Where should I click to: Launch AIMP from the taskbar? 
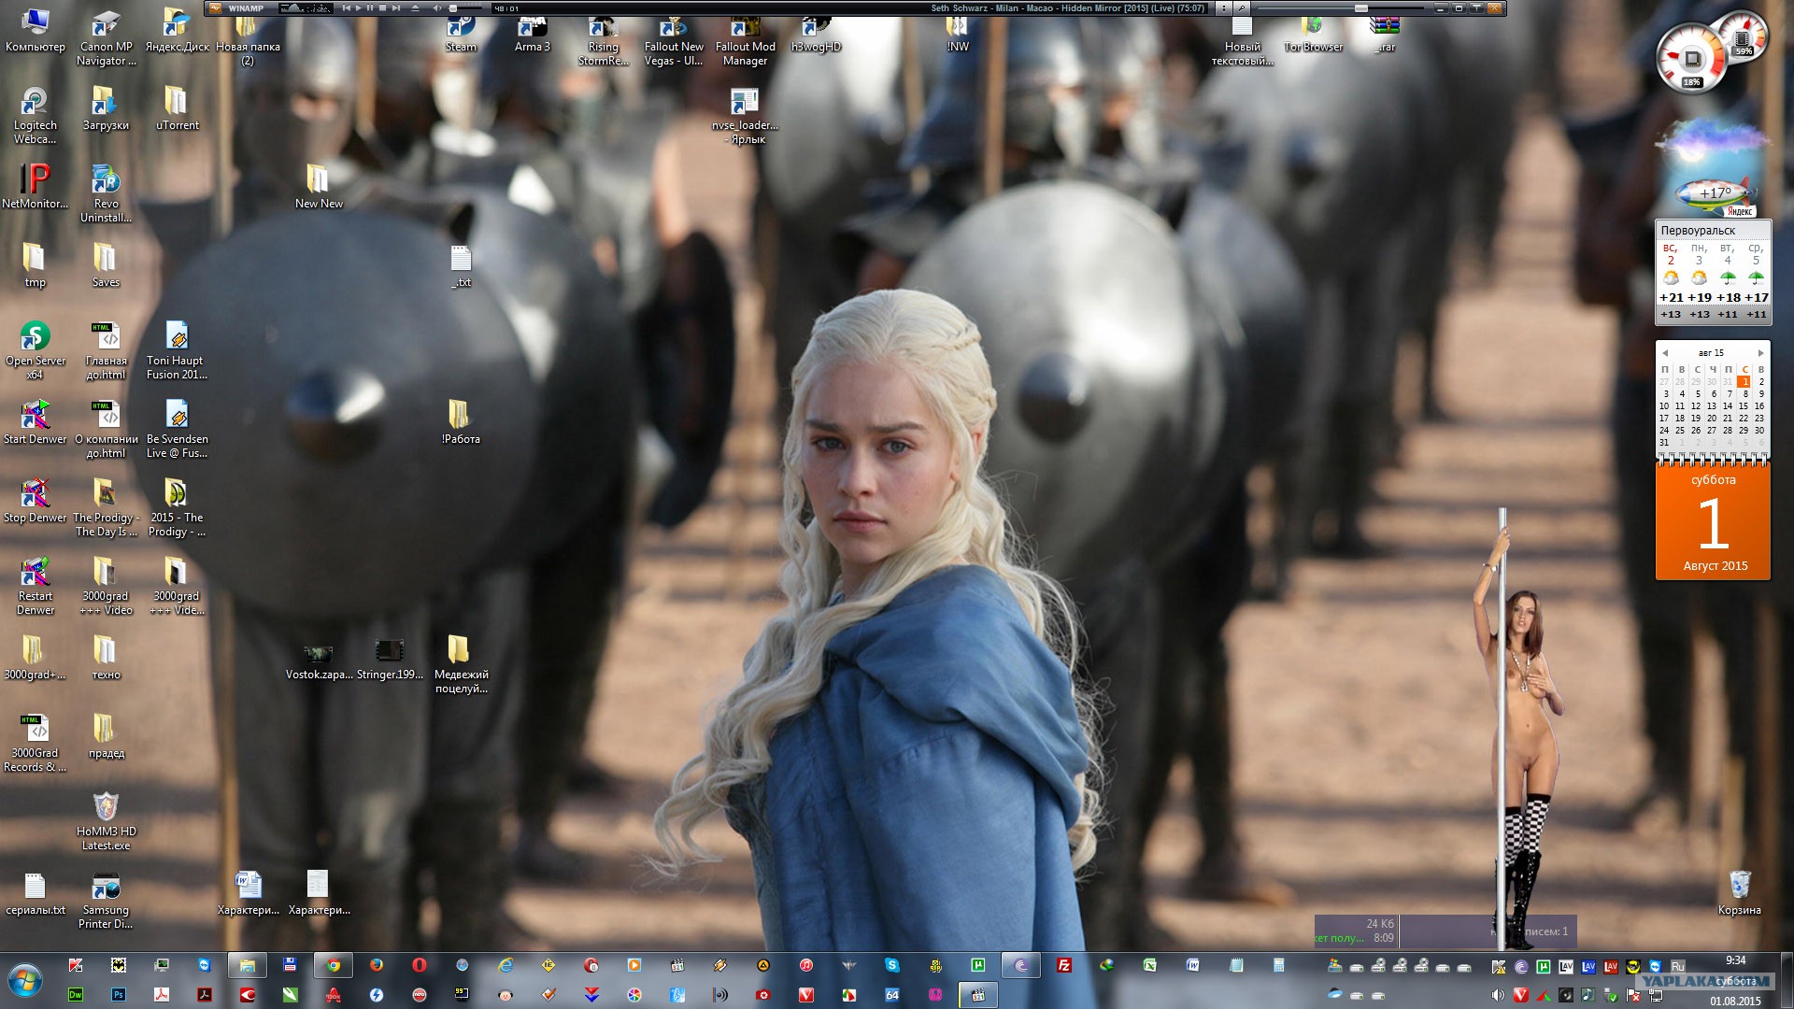tap(763, 965)
